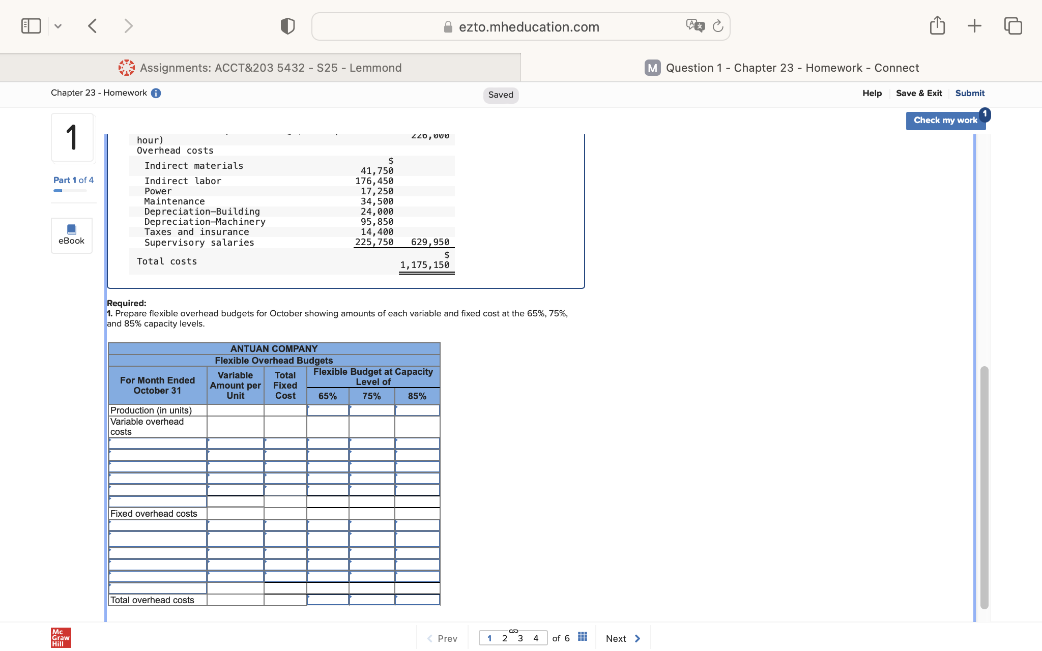Image resolution: width=1042 pixels, height=651 pixels.
Task: Click info icon beside Chapter 23 - Homework
Action: pos(156,93)
